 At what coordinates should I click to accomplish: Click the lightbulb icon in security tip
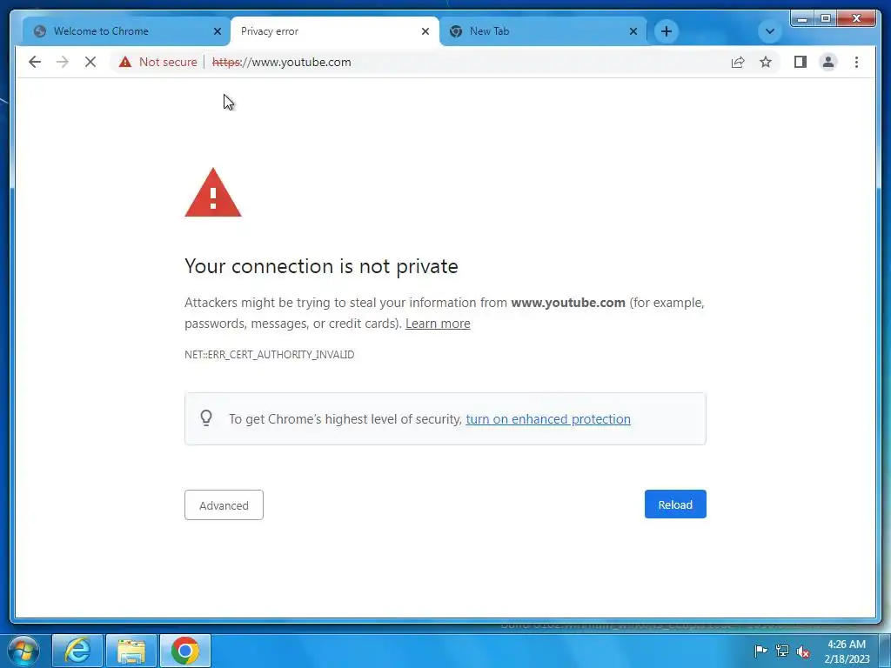[x=206, y=418]
